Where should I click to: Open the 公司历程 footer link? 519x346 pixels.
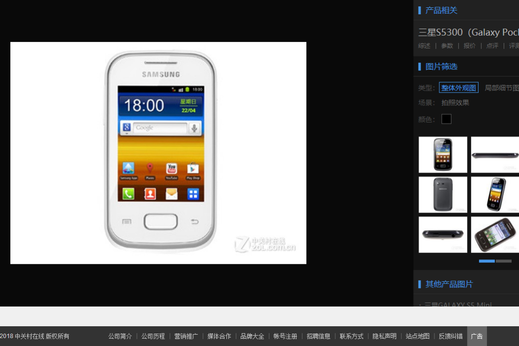153,337
